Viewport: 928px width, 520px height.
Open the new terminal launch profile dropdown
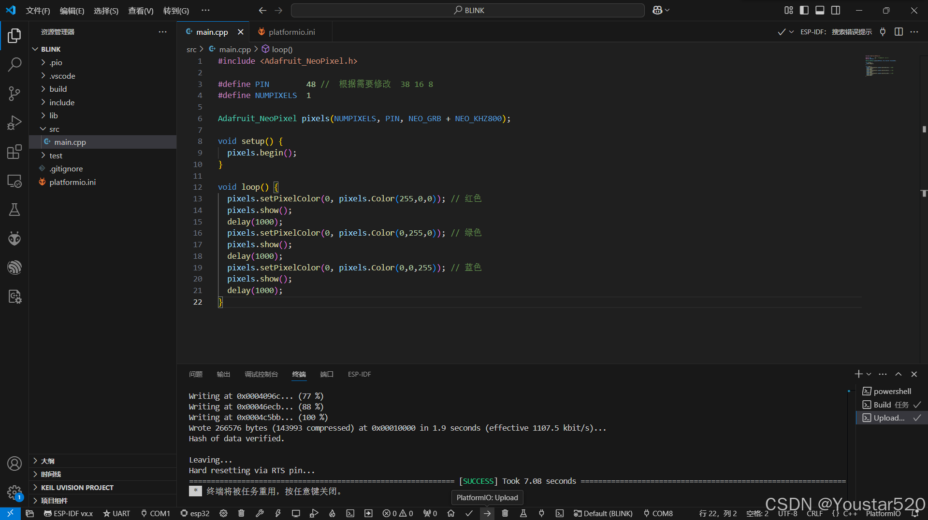[869, 374]
